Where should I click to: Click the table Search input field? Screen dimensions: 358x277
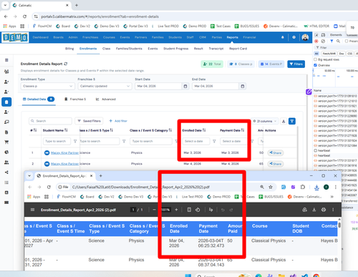point(50,121)
